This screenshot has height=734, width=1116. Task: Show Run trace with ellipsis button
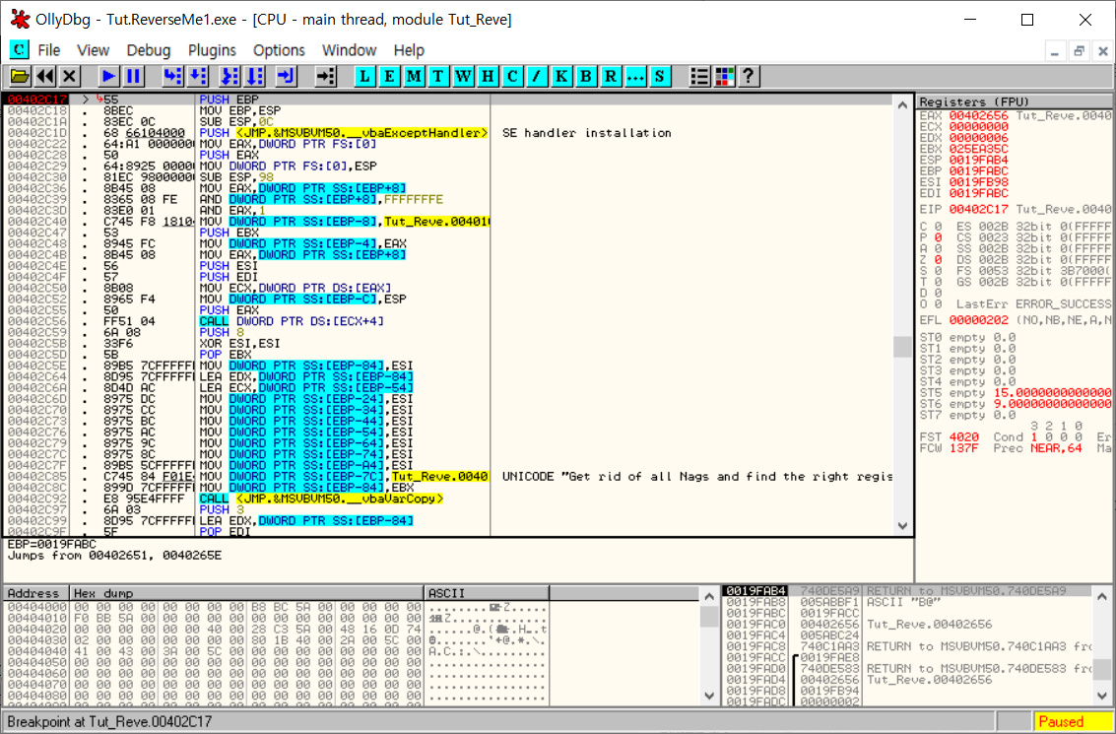pos(635,76)
